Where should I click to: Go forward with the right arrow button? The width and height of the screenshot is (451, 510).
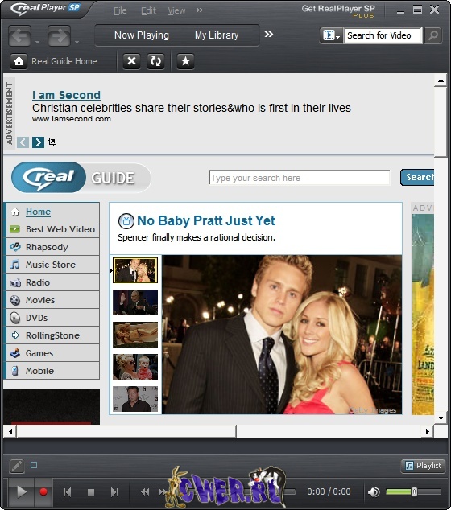(59, 35)
